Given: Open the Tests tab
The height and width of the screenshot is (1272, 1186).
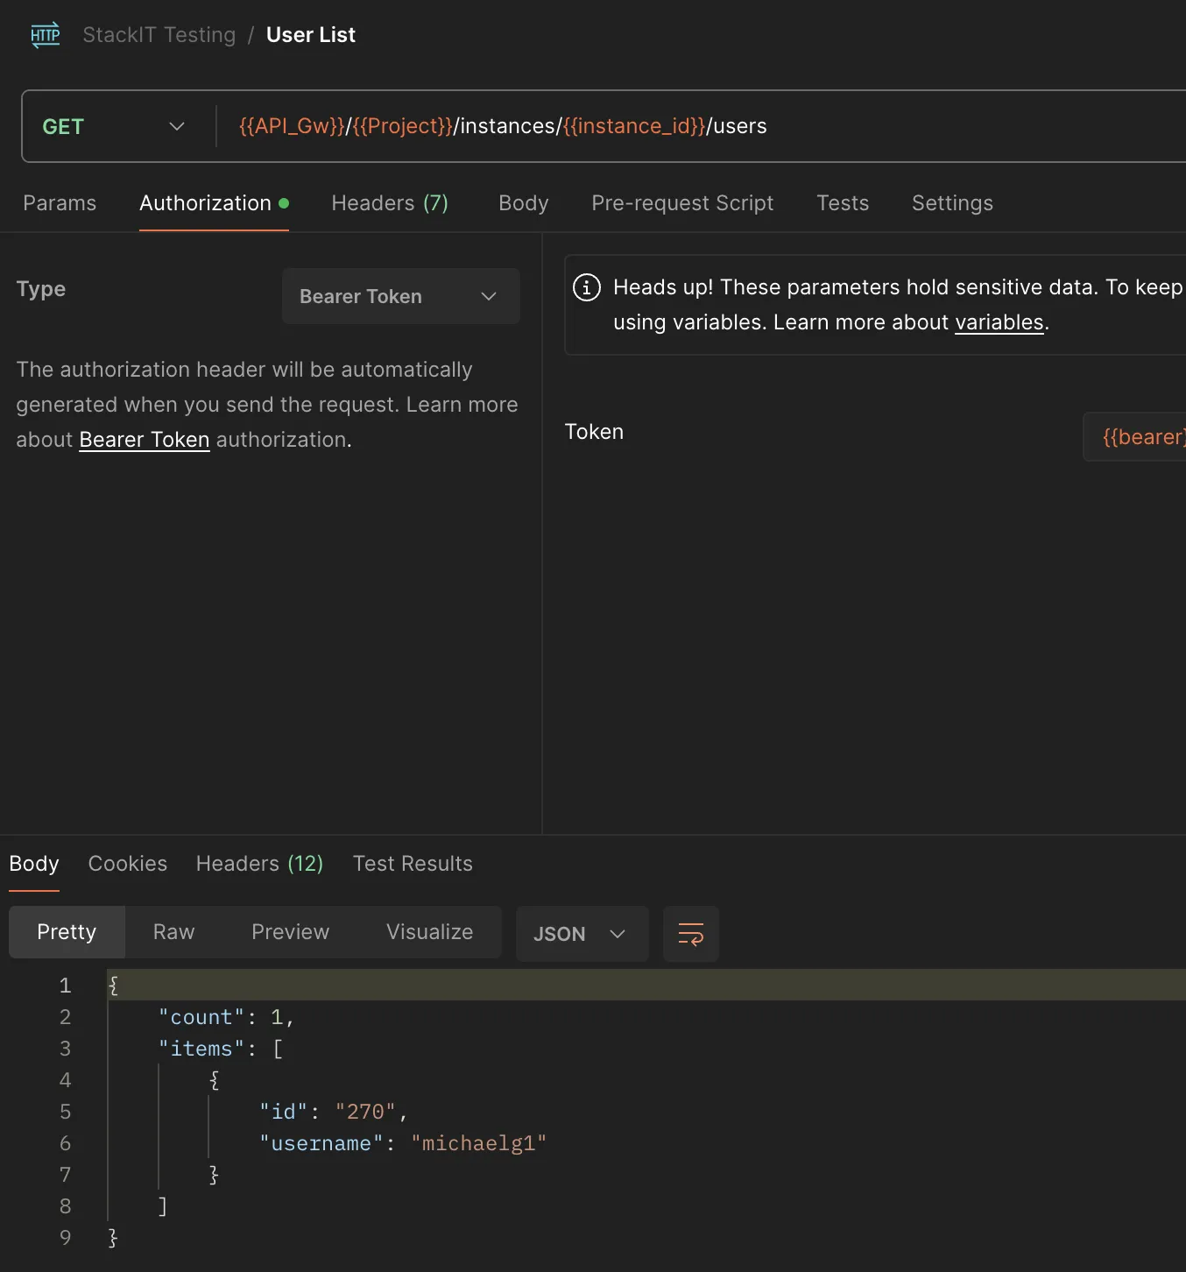Looking at the screenshot, I should point(842,203).
